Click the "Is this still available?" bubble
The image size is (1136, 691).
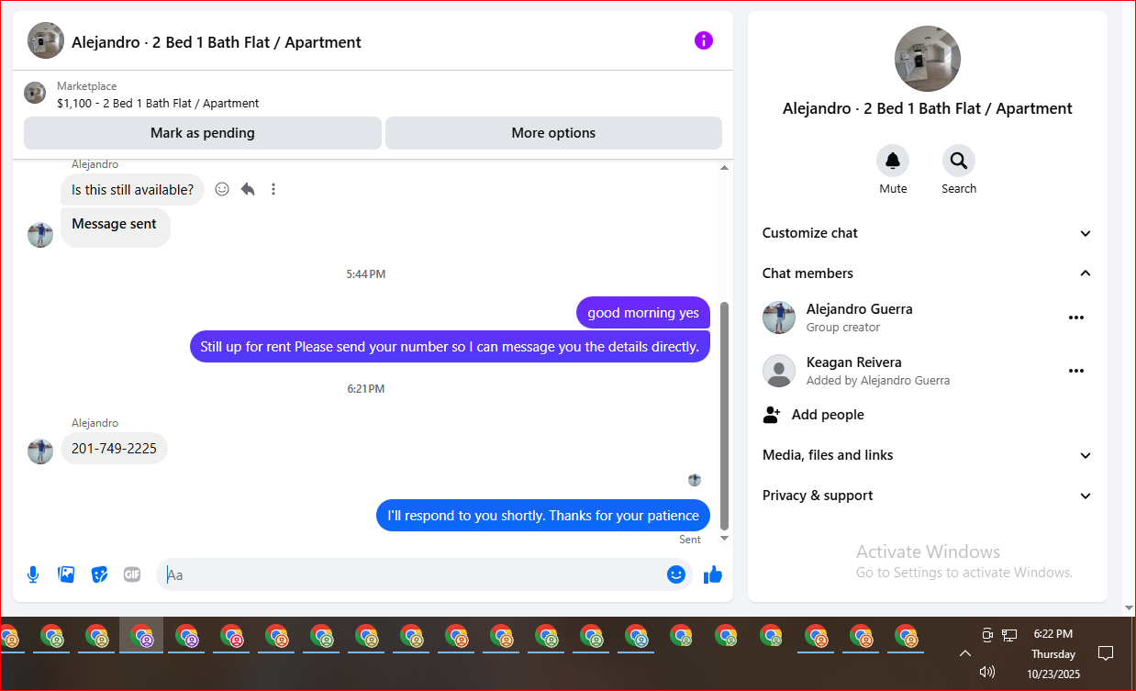pyautogui.click(x=133, y=190)
